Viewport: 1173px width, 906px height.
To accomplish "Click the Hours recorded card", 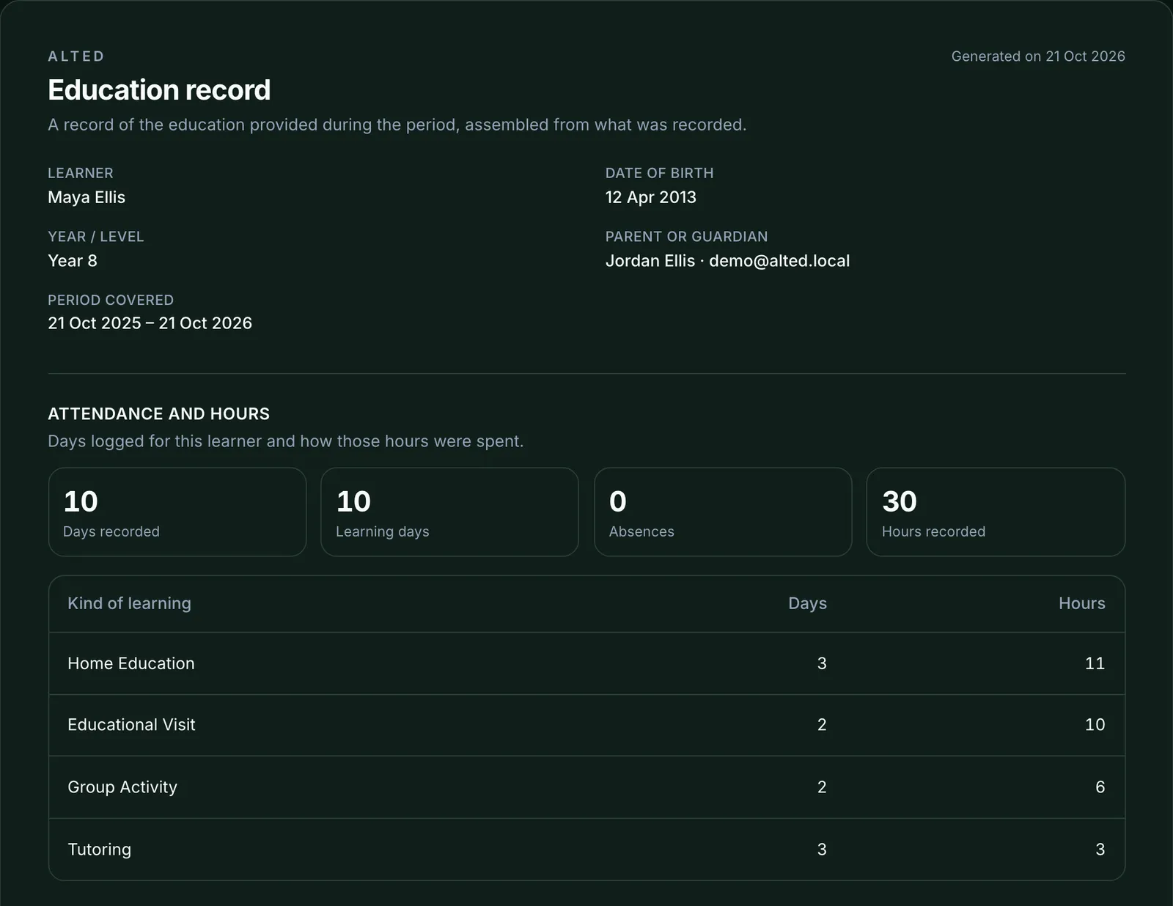I will [x=996, y=512].
